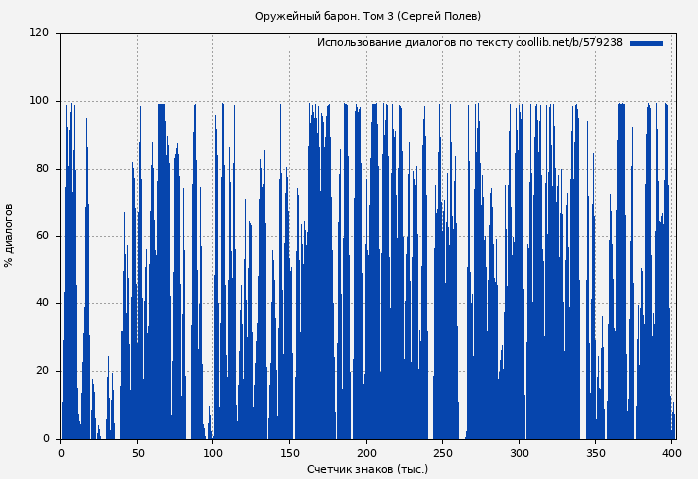Select the 150 tick on the x-axis
This screenshot has width=698, height=479.
click(x=290, y=453)
